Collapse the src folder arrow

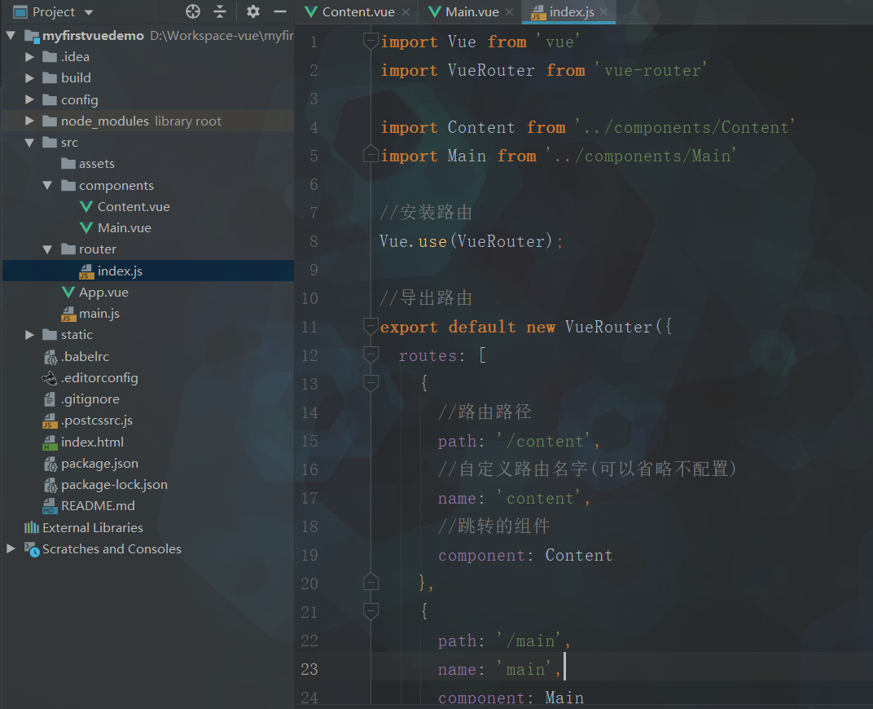(29, 143)
